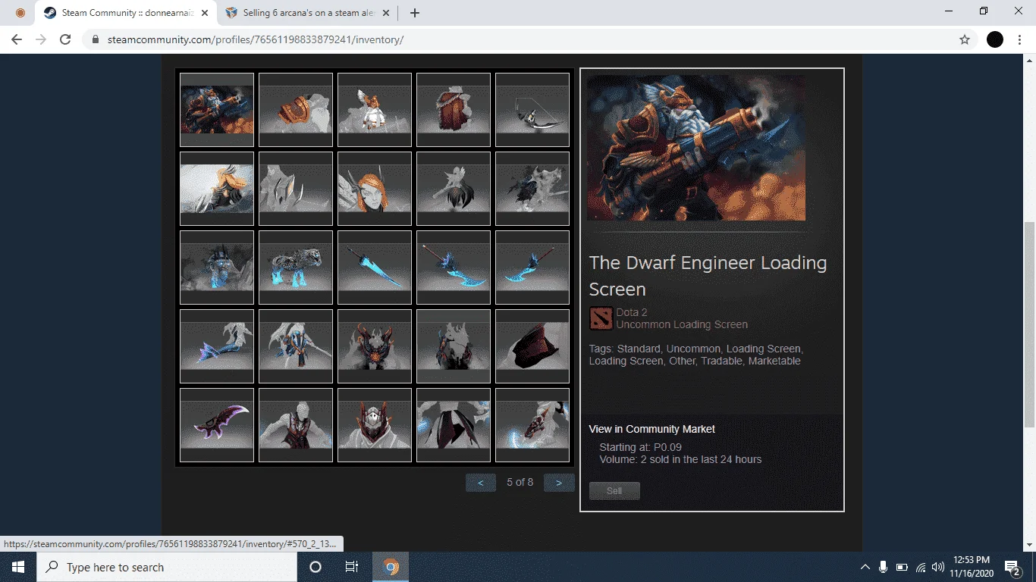
Task: Select the blue glowing sword item
Action: 375,268
